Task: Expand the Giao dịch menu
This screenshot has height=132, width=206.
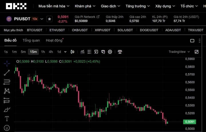Action: point(110,6)
